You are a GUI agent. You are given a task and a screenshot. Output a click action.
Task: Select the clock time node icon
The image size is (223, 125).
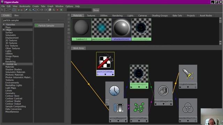[114, 91]
